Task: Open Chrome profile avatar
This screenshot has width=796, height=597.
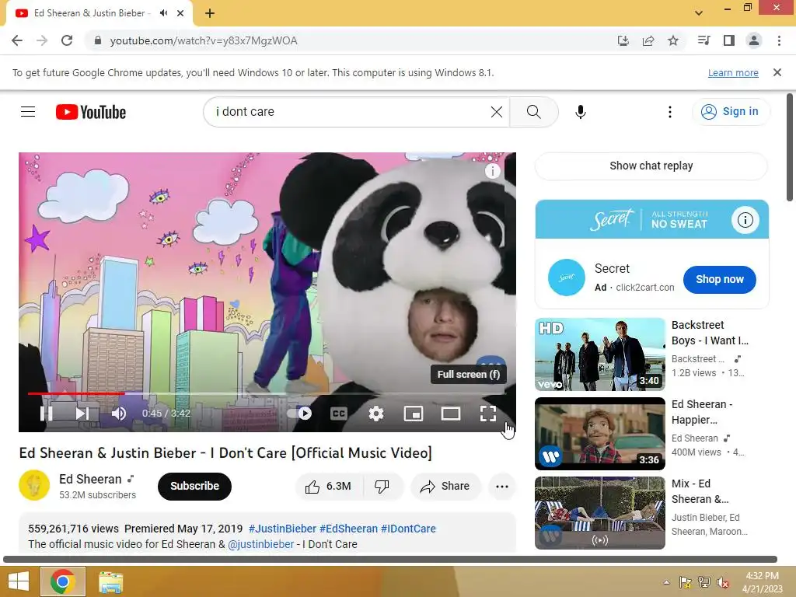Action: tap(754, 40)
